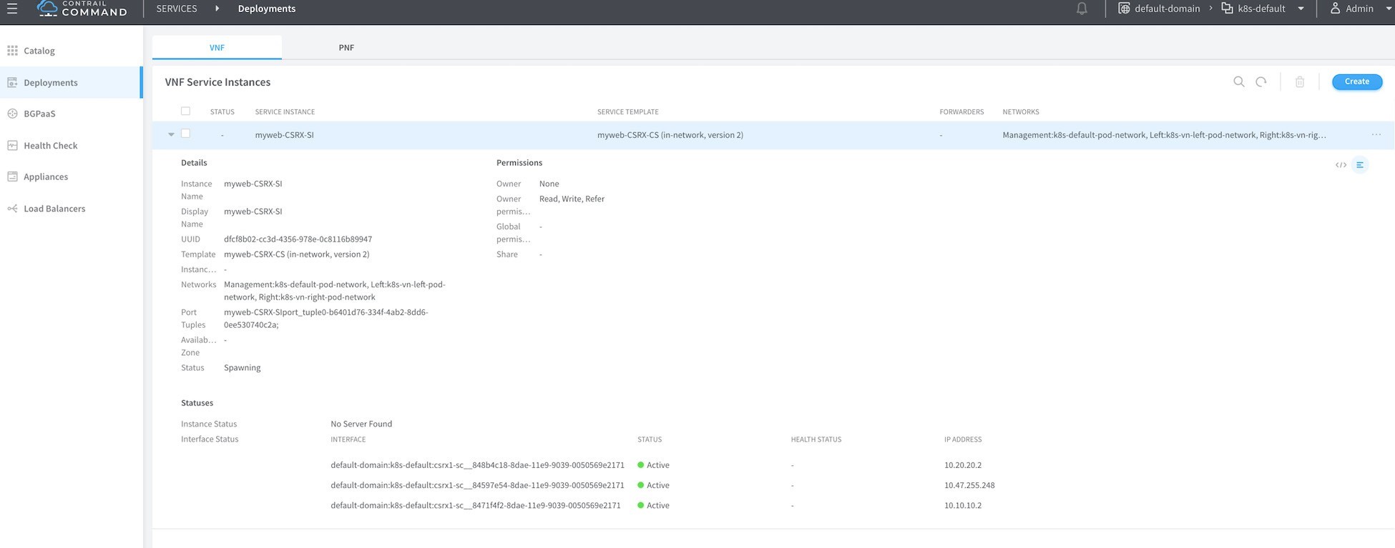Open row actions menu for myweb-CSRX-SI

tap(1376, 134)
